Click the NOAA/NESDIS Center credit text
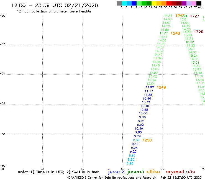This screenshot has height=180, width=205. pyautogui.click(x=111, y=178)
